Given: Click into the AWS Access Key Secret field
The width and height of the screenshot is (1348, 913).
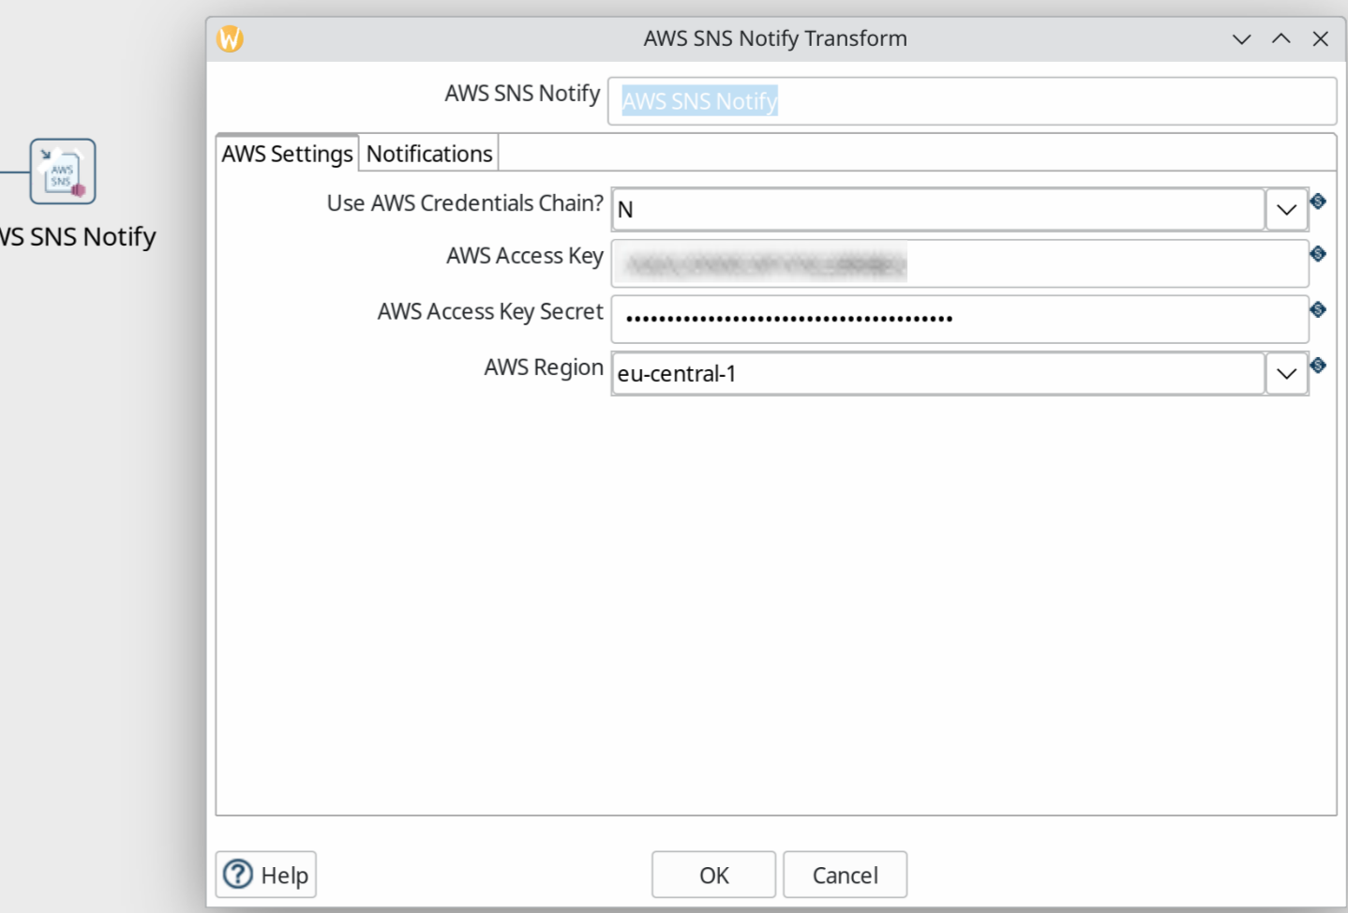Looking at the screenshot, I should click(x=959, y=319).
